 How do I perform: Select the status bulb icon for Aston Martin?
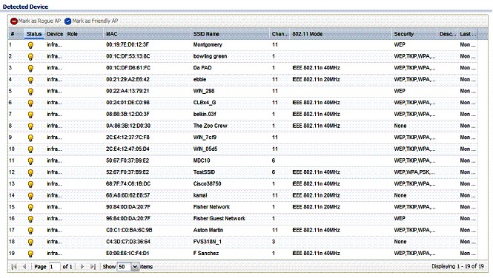click(30, 231)
